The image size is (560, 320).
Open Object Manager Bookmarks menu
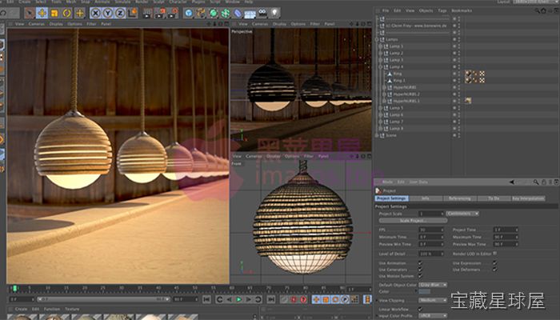pos(462,10)
